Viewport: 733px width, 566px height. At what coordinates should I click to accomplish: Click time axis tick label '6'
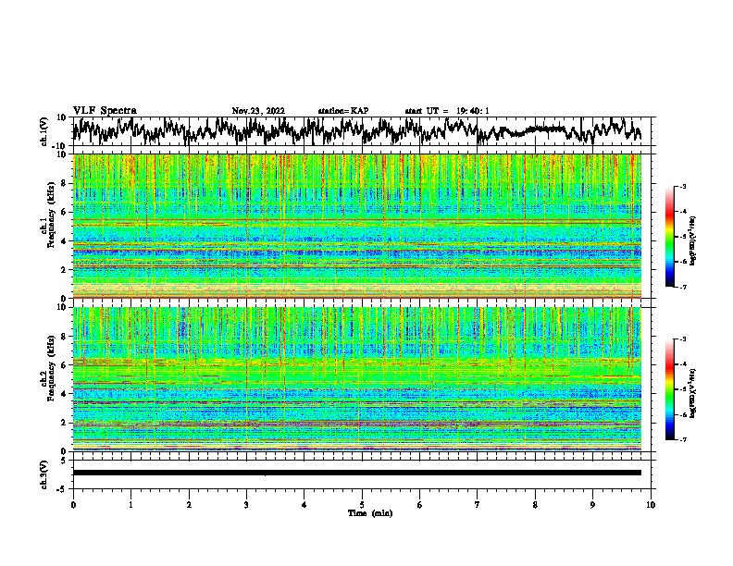[x=420, y=505]
